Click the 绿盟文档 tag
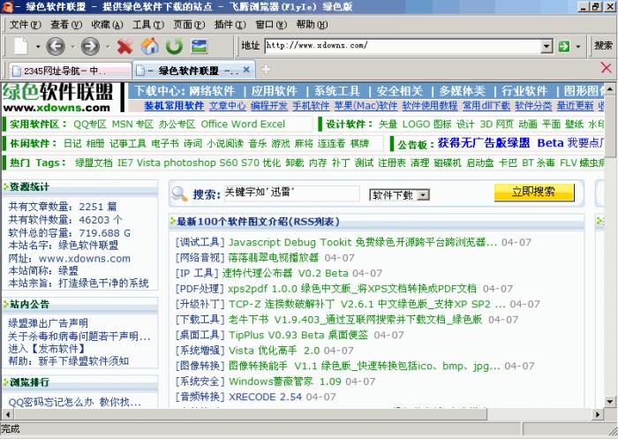 94,163
